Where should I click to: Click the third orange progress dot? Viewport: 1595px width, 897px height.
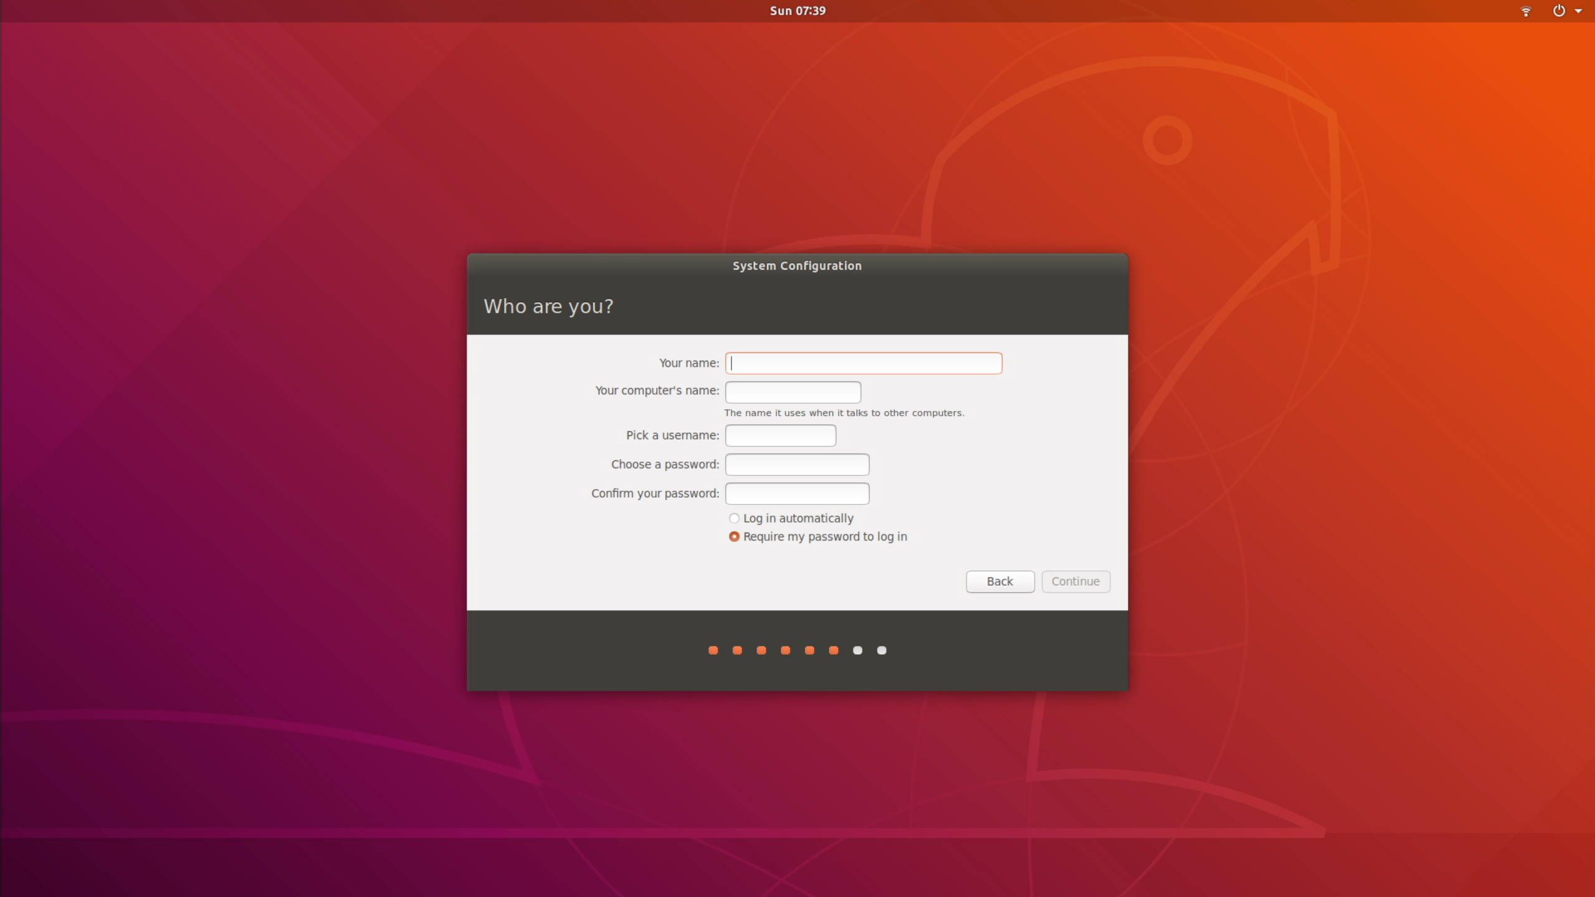[761, 650]
